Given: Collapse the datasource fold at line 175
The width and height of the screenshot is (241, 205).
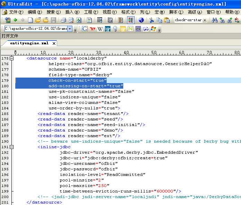Looking at the screenshot, I should (x=11, y=59).
